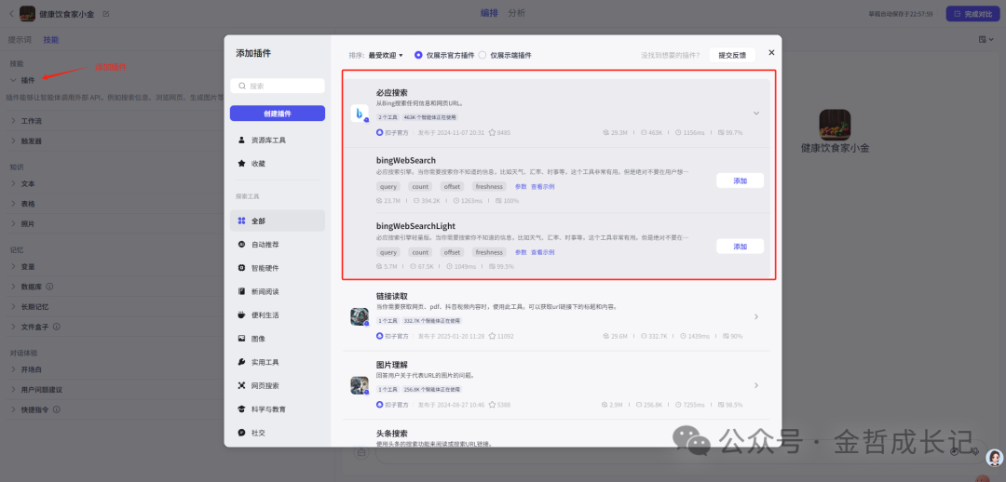The image size is (1006, 482).
Task: Open the 资源库工具 sidebar entry
Action: click(x=278, y=140)
